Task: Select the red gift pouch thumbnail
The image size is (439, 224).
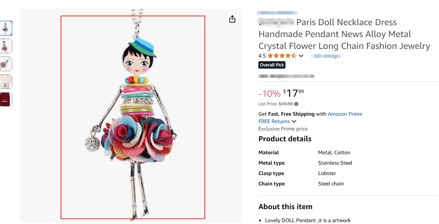Action: (x=6, y=99)
